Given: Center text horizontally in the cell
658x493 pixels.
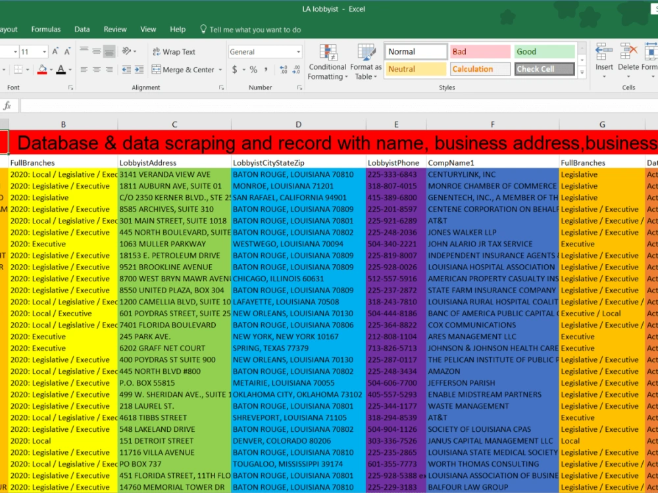Looking at the screenshot, I should pyautogui.click(x=97, y=70).
